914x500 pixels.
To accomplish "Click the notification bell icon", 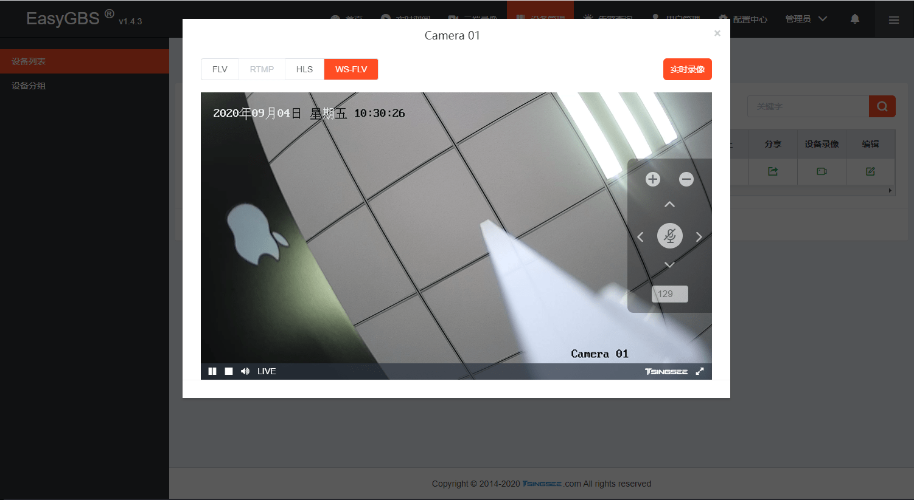I will [x=855, y=19].
